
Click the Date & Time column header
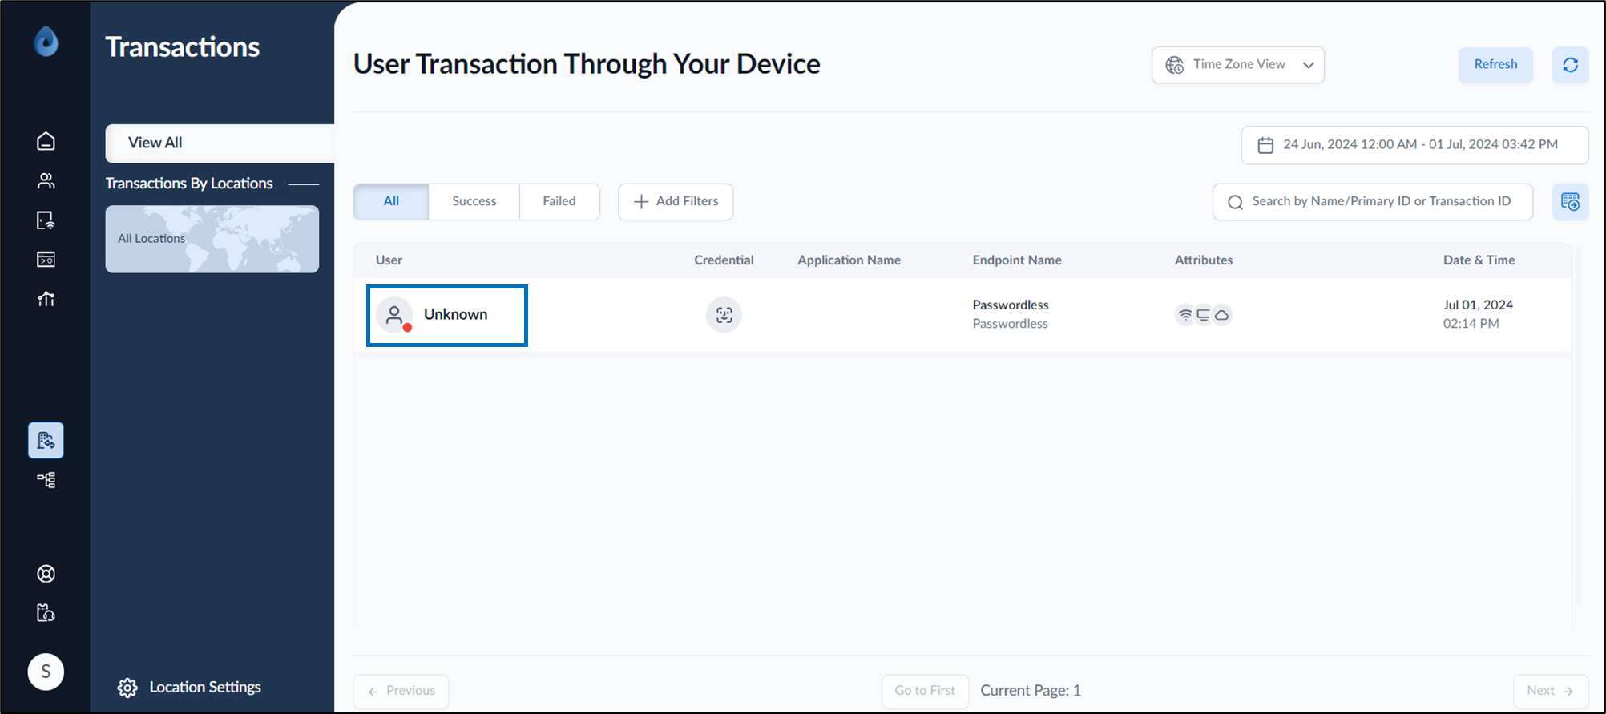pos(1479,260)
